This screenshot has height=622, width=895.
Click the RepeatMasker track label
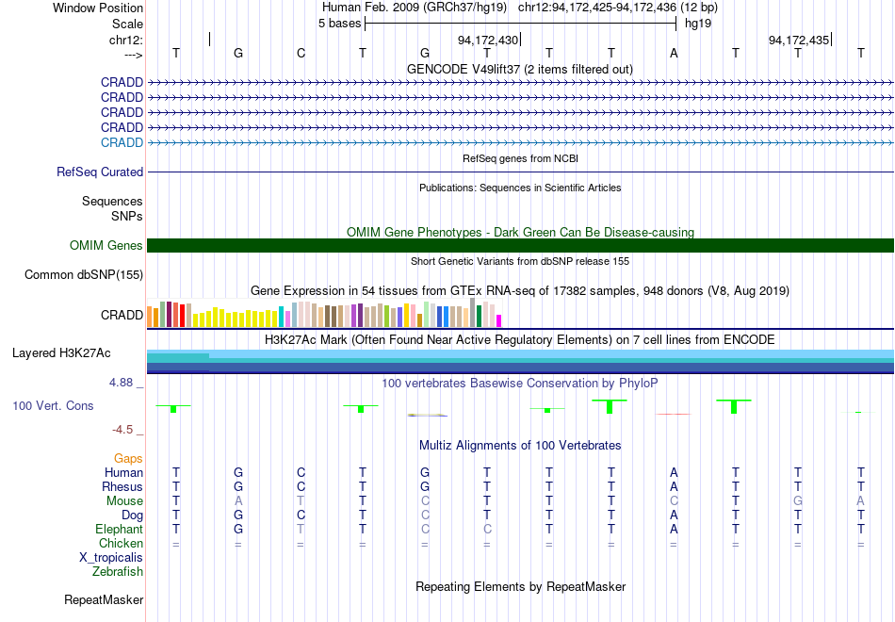(104, 599)
